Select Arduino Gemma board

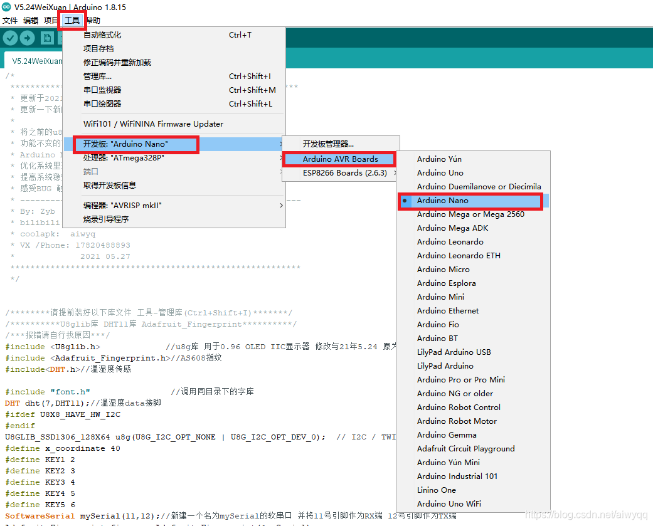point(473,434)
